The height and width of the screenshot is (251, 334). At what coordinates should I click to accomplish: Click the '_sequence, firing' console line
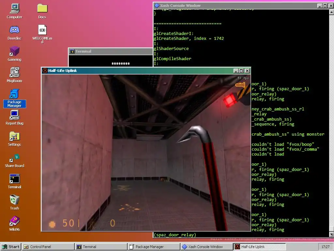pyautogui.click(x=273, y=124)
